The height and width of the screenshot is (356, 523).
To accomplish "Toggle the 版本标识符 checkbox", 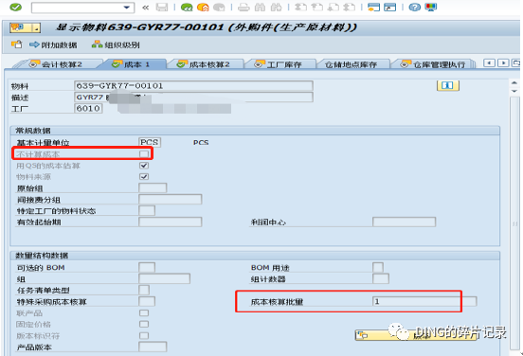I will 144,335.
